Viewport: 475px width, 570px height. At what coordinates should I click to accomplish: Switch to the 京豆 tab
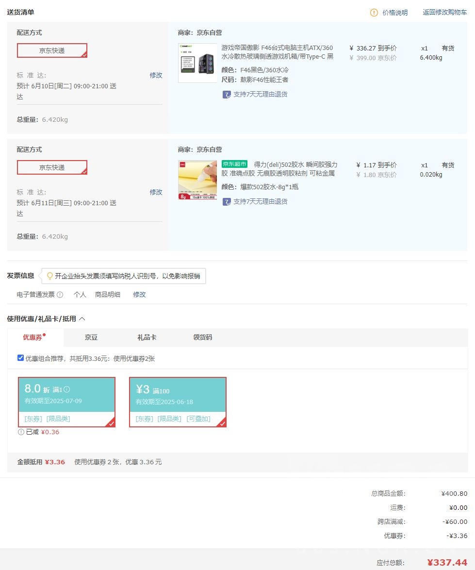click(x=91, y=337)
